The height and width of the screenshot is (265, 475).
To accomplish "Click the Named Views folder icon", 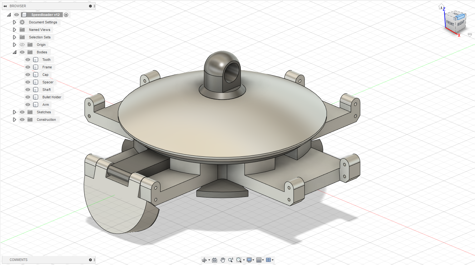I will pyautogui.click(x=22, y=30).
